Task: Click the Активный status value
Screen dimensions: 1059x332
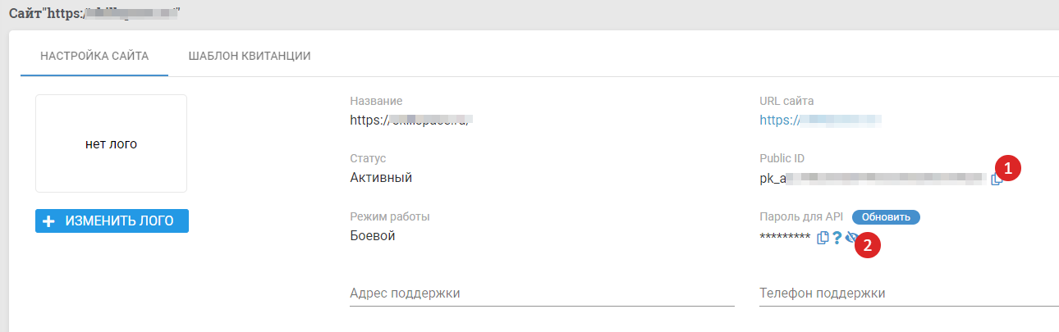Action: click(381, 177)
